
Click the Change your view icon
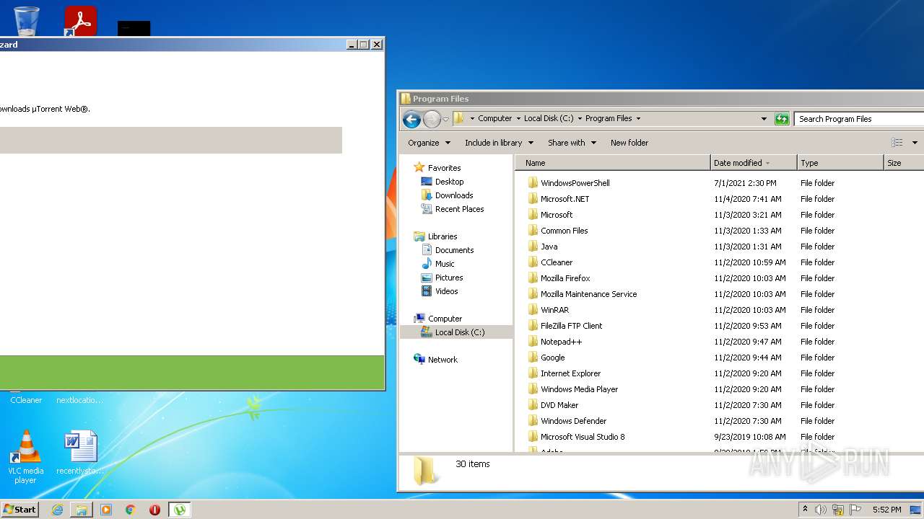897,143
